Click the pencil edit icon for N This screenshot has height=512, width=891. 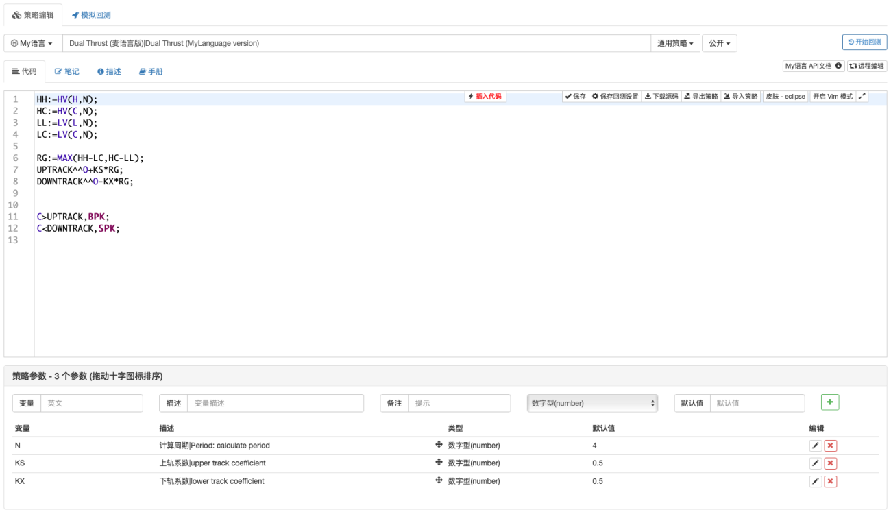click(x=816, y=446)
